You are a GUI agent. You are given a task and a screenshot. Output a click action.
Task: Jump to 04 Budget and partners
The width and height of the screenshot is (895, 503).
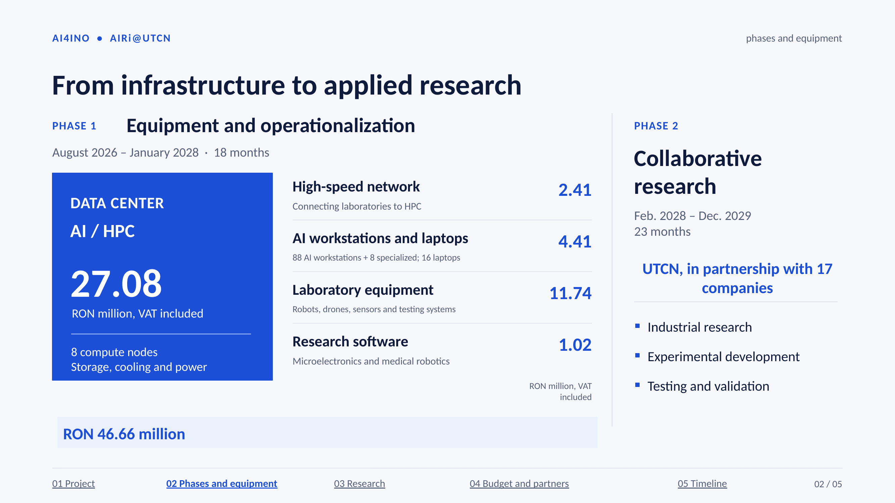tap(519, 483)
